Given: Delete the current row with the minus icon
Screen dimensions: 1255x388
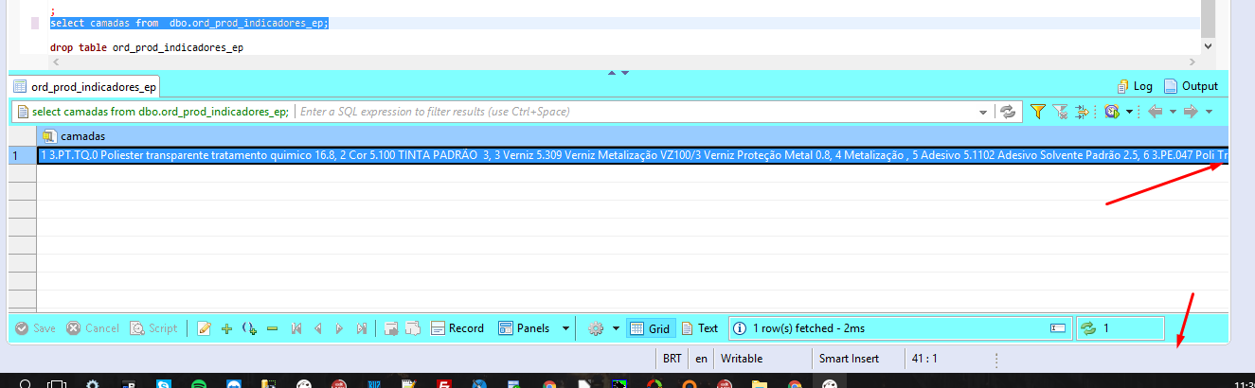Looking at the screenshot, I should pos(272,328).
